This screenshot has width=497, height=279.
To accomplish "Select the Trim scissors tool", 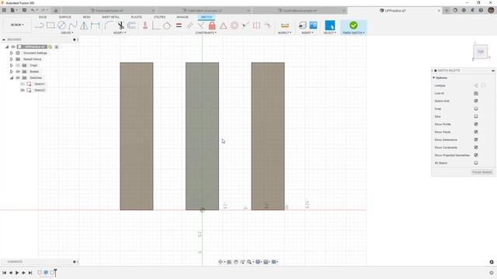I will click(121, 26).
